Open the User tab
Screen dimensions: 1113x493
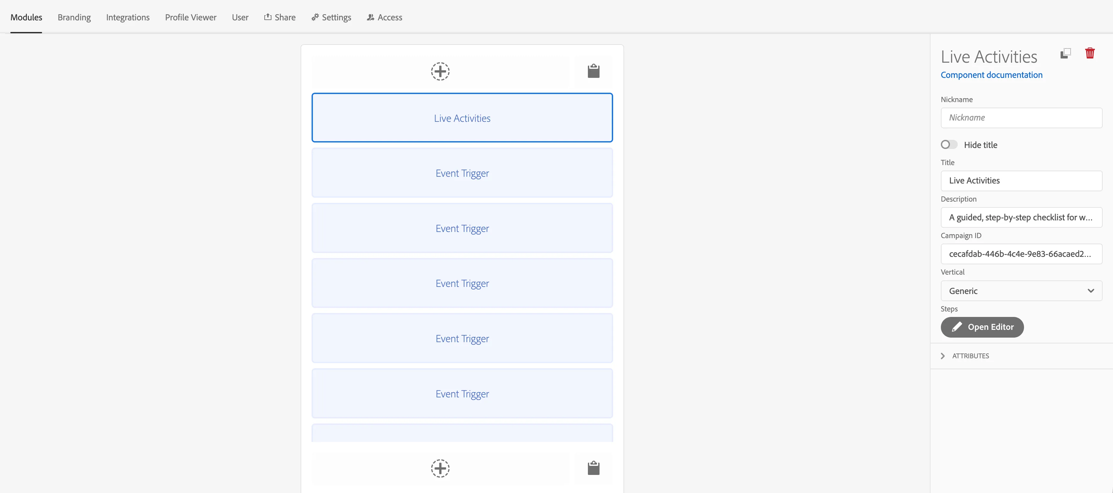tap(240, 17)
